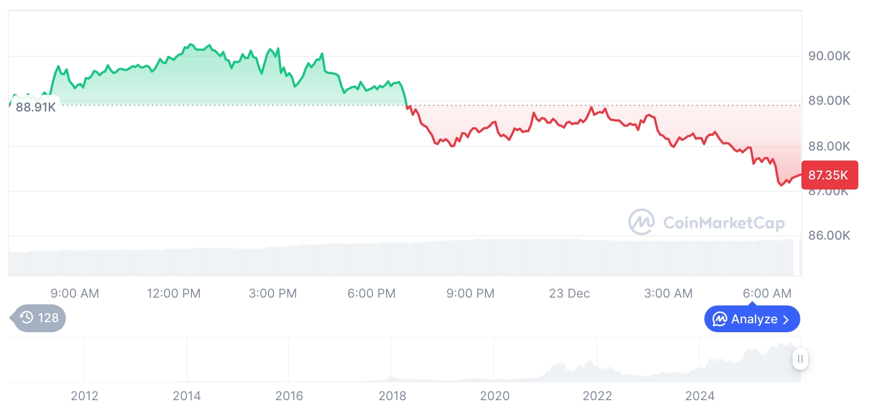Grab the timeline range slider handle
874x408 pixels.
800,359
